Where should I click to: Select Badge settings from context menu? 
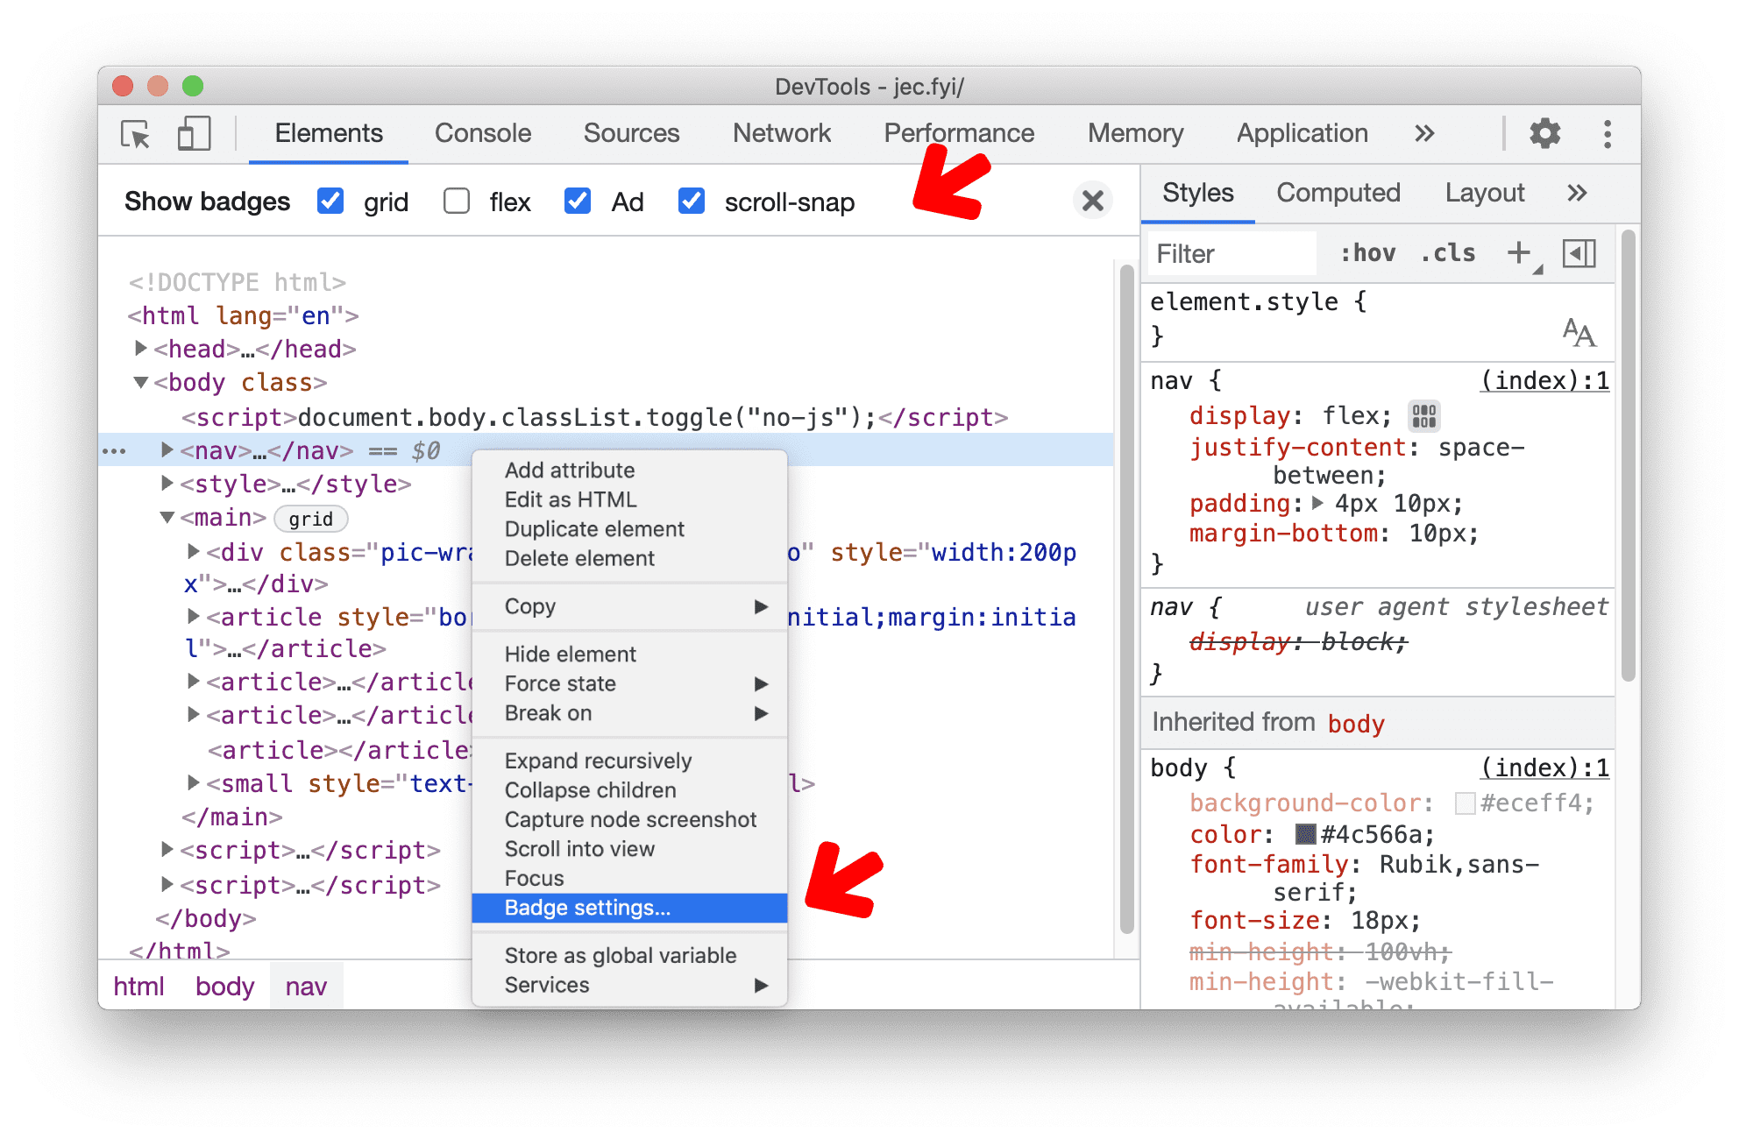586,906
